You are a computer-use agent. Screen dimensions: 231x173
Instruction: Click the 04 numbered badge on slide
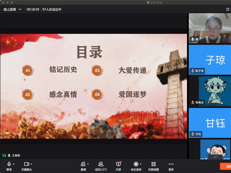coord(97,95)
